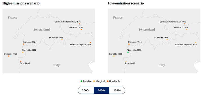This screenshot has height=95, width=203.
Task: Click St. Moritz marker in high-emissions map
Action: pyautogui.click(x=62, y=40)
